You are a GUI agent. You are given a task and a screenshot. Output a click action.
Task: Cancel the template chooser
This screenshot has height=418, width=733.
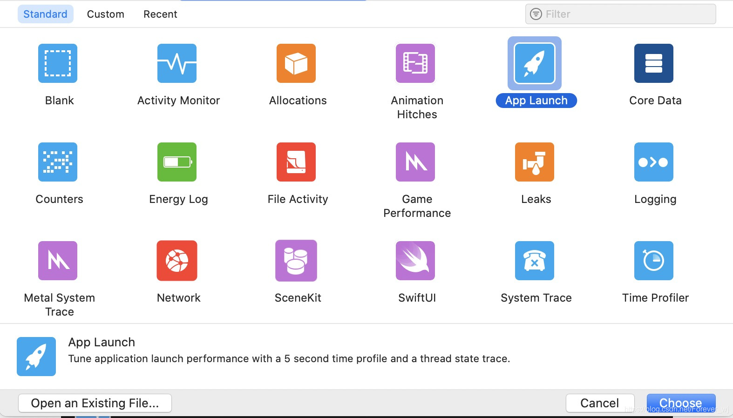600,403
